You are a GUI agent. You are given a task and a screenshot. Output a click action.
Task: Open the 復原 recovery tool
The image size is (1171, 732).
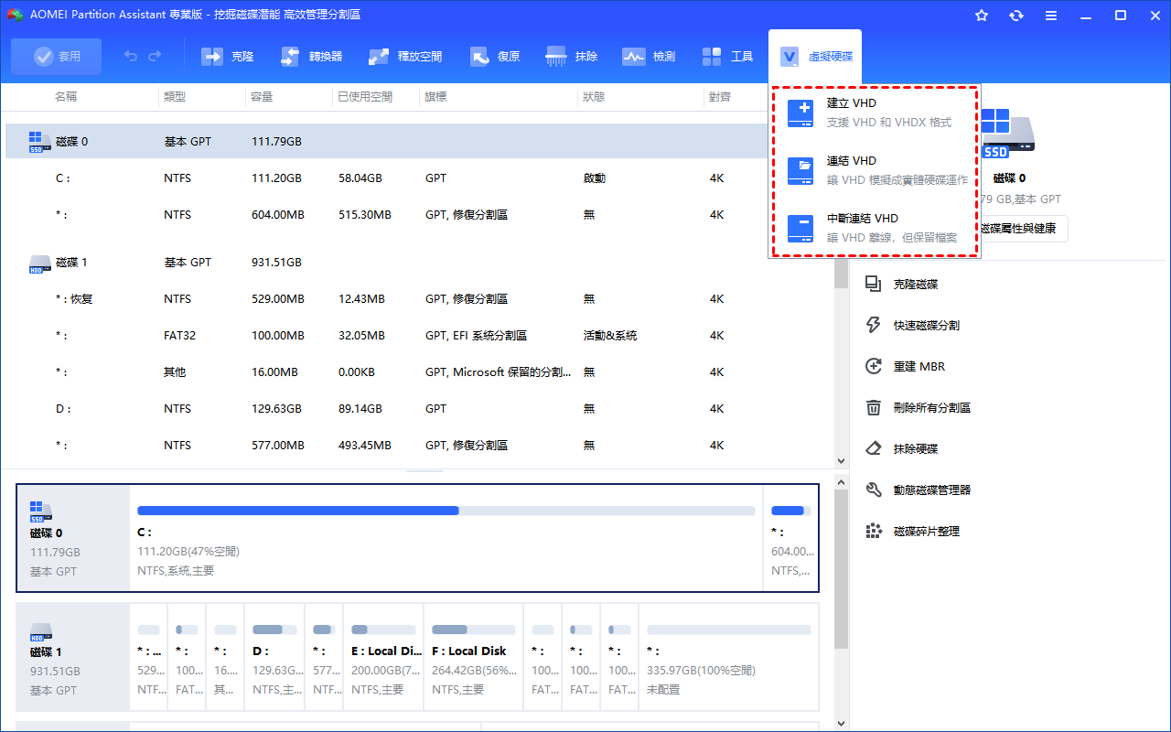[x=494, y=57]
